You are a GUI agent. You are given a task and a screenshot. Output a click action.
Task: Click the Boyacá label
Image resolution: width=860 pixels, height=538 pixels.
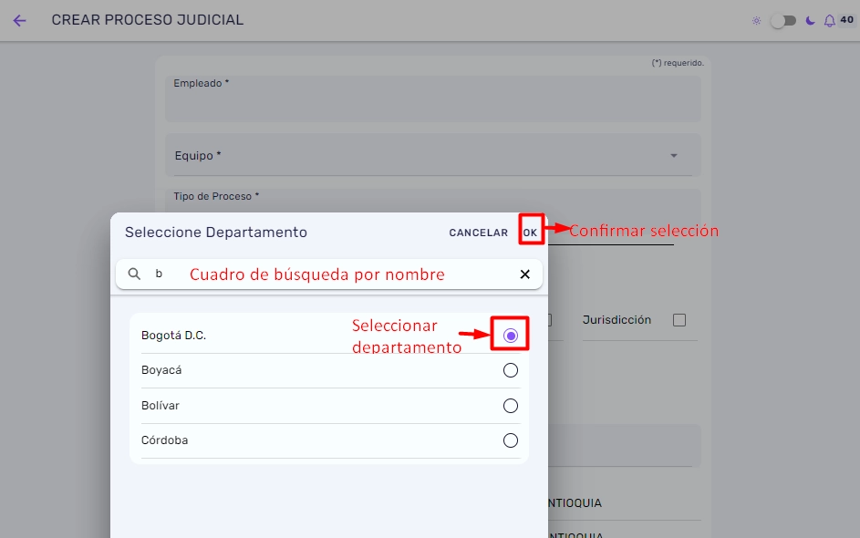pyautogui.click(x=161, y=370)
